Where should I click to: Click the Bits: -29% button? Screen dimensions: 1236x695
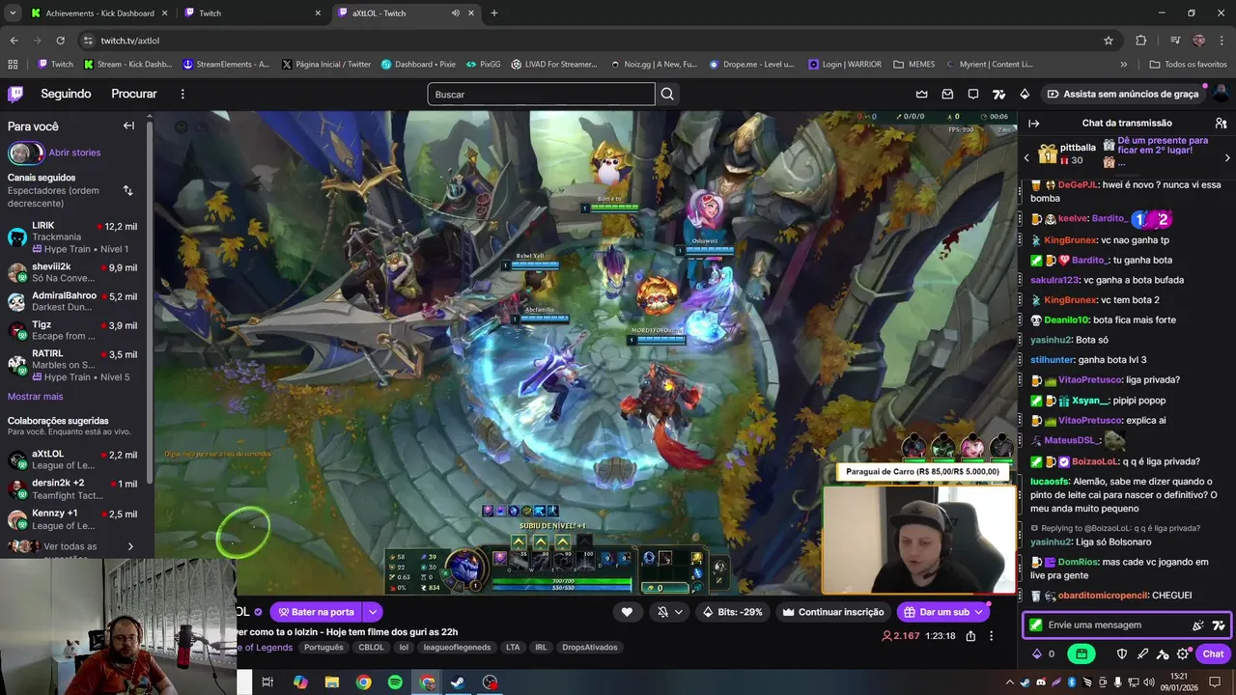point(733,612)
